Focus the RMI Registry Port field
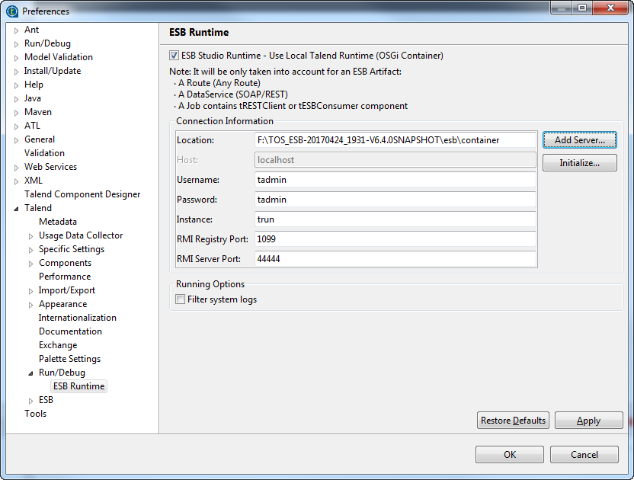Viewport: 634px width, 480px height. point(395,239)
